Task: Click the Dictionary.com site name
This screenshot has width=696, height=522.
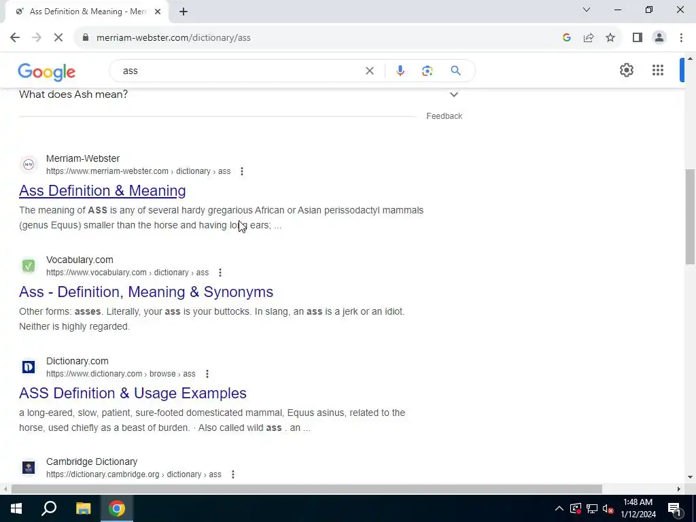Action: 77,361
